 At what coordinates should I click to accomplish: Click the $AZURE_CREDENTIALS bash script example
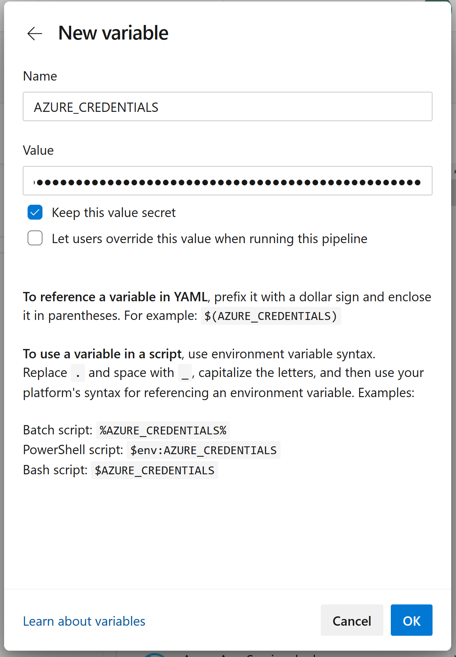pos(154,470)
